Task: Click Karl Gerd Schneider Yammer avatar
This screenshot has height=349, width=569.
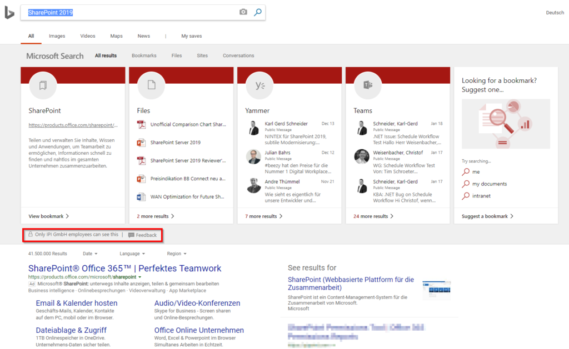Action: (253, 128)
